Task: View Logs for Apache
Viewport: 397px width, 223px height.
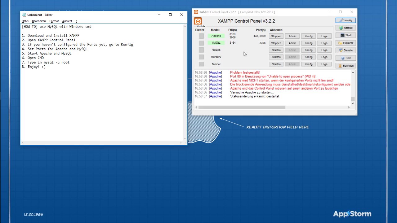Action: (324, 36)
